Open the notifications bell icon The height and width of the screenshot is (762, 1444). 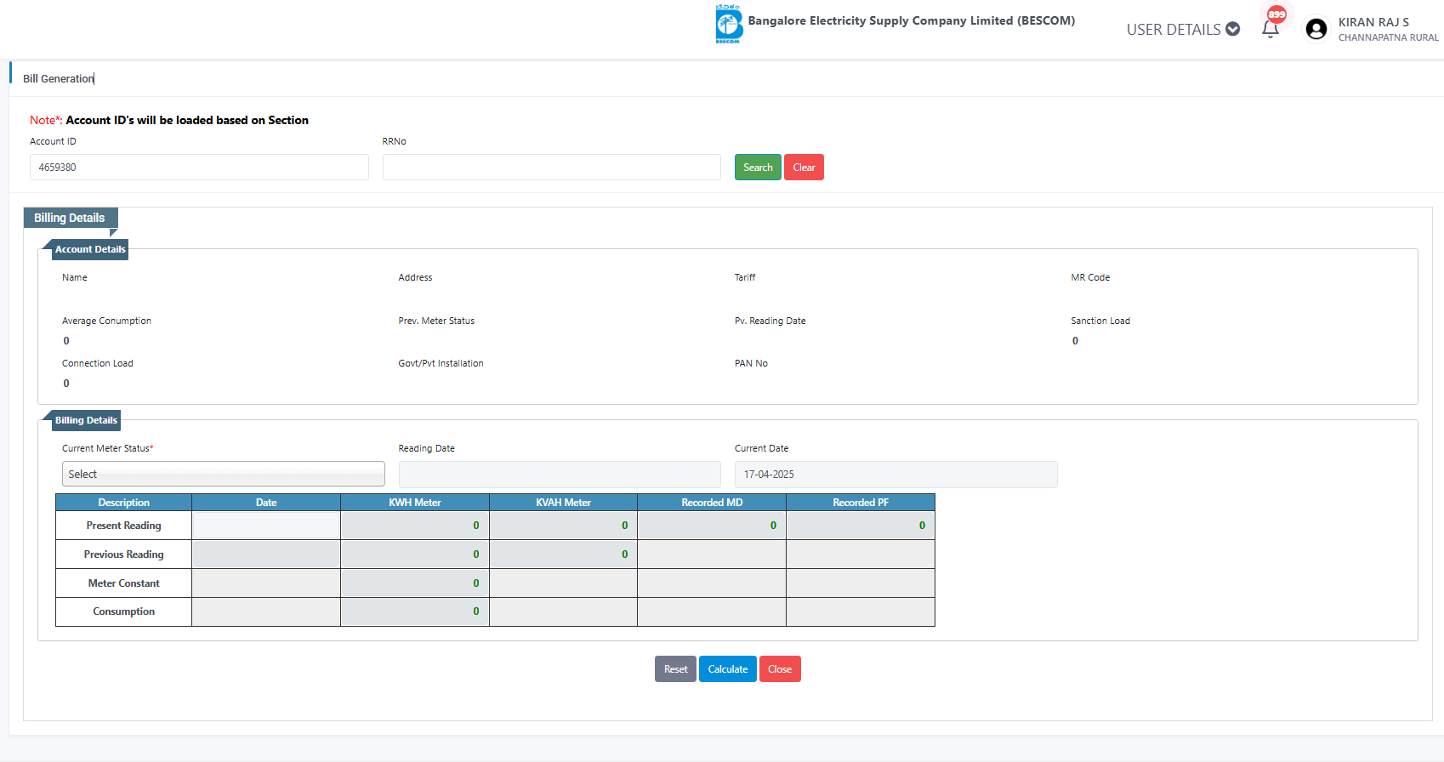1271,29
